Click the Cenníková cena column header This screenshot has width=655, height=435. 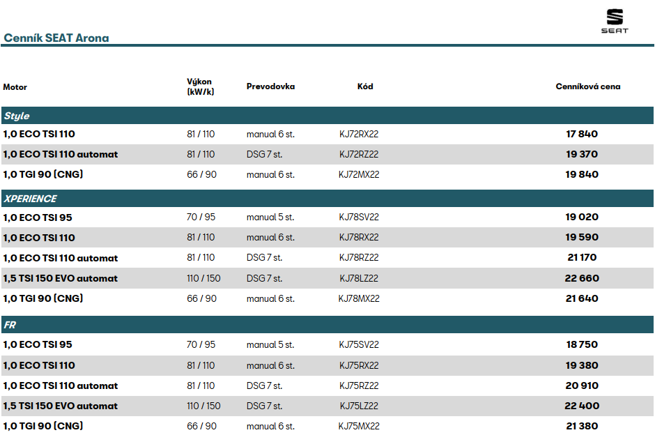point(587,86)
